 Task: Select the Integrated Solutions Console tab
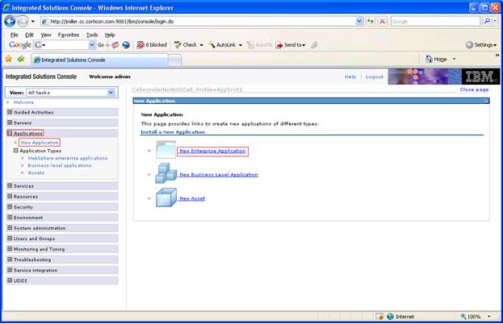pyautogui.click(x=99, y=60)
